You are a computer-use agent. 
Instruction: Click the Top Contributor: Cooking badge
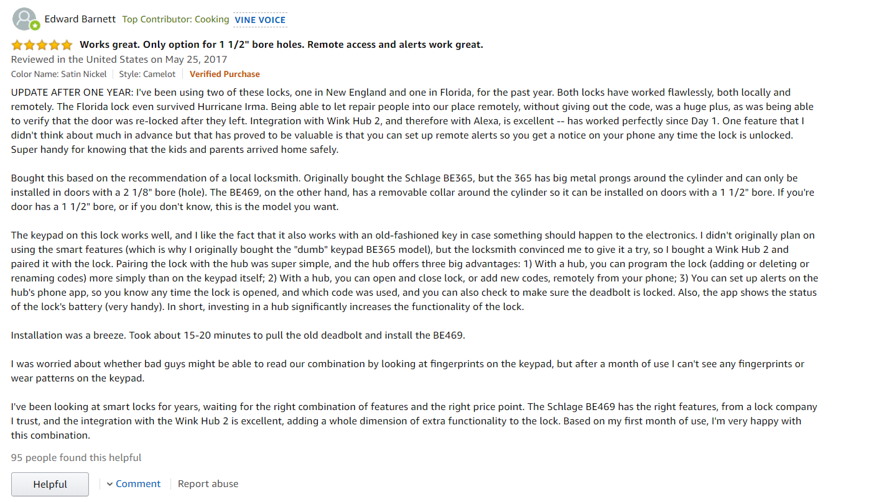(175, 19)
